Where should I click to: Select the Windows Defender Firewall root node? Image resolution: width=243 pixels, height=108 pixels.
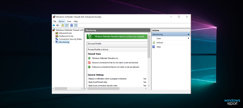pos(70,30)
